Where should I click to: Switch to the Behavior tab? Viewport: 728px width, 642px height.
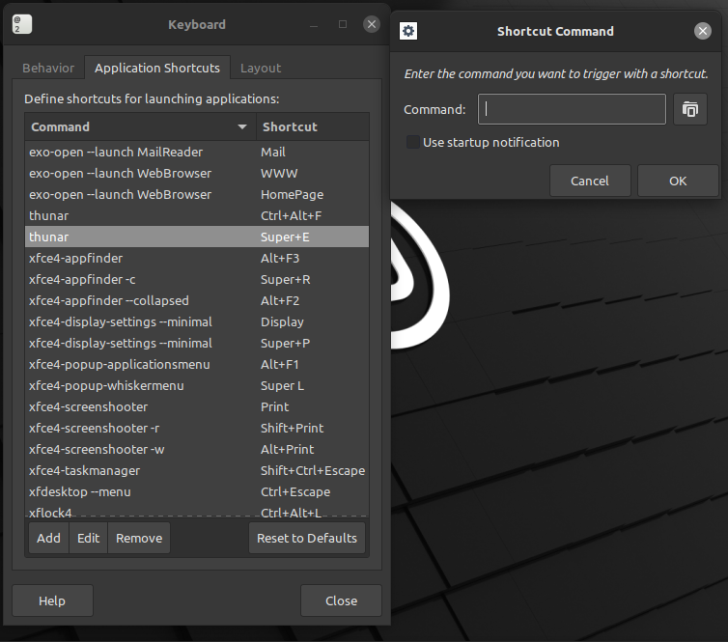click(48, 68)
